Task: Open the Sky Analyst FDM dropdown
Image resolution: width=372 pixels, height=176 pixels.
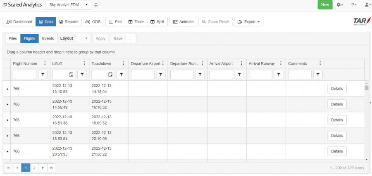Action: pos(68,5)
